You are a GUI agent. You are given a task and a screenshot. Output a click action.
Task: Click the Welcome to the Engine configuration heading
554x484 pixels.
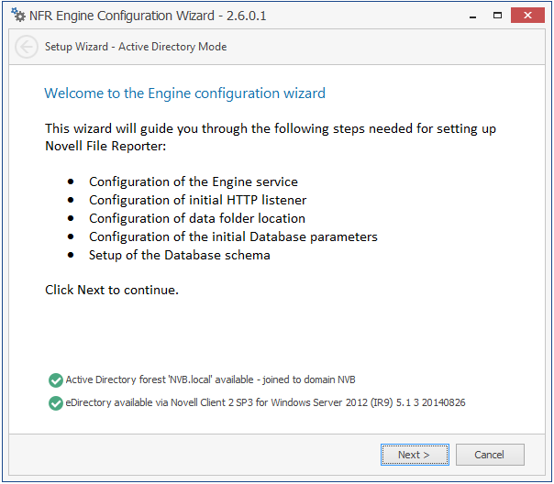[x=184, y=93]
